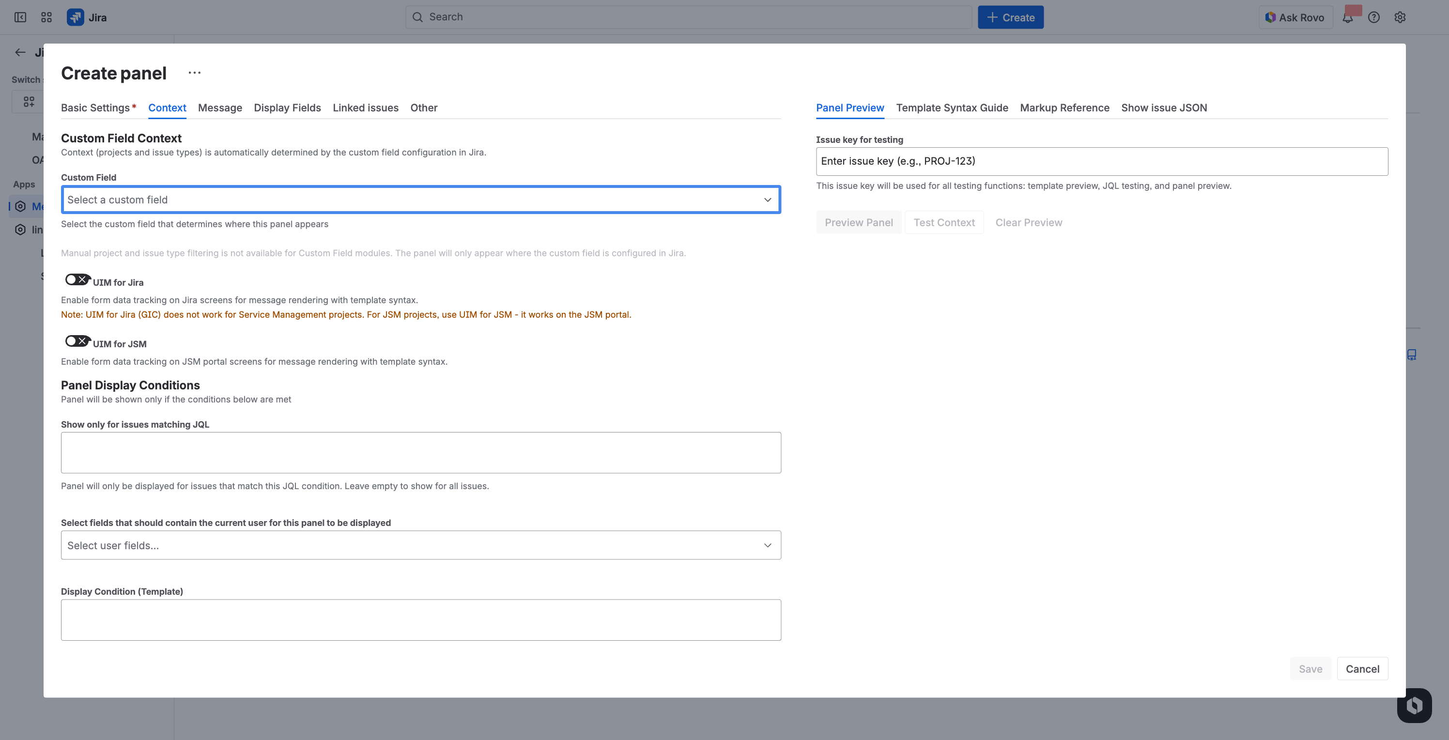Viewport: 1449px width, 740px height.
Task: Enable the UIM for Jira toggle
Action: point(77,278)
